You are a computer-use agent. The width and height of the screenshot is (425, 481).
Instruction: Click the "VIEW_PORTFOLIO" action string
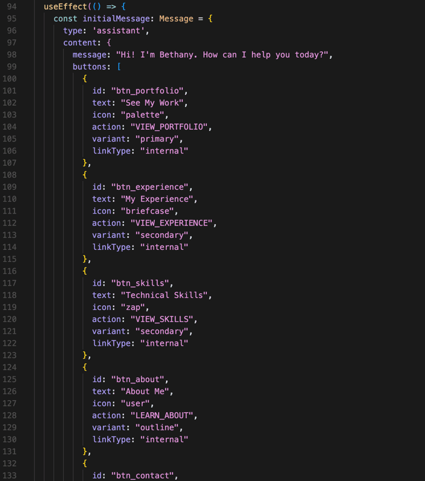169,127
